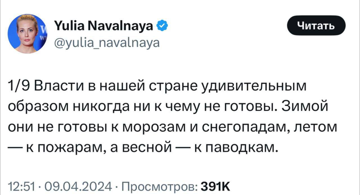Click the round profile avatar photo
This screenshot has height=195, width=360.
27,34
